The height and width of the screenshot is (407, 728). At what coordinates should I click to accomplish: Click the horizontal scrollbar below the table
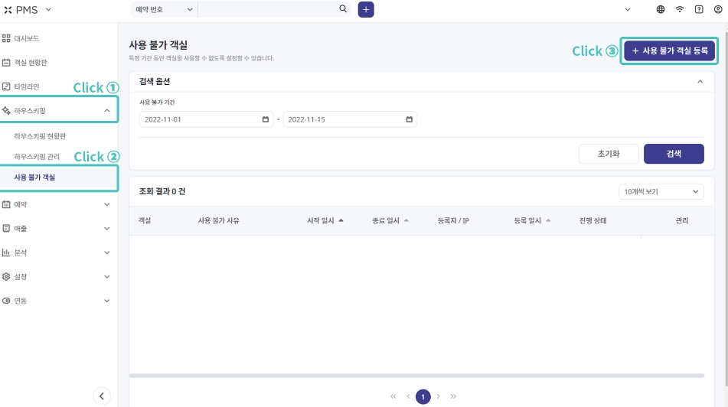pyautogui.click(x=416, y=376)
